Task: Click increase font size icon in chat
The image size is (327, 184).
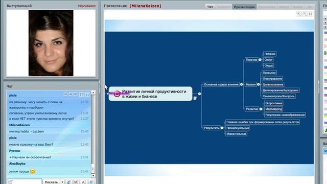Action: point(81,95)
